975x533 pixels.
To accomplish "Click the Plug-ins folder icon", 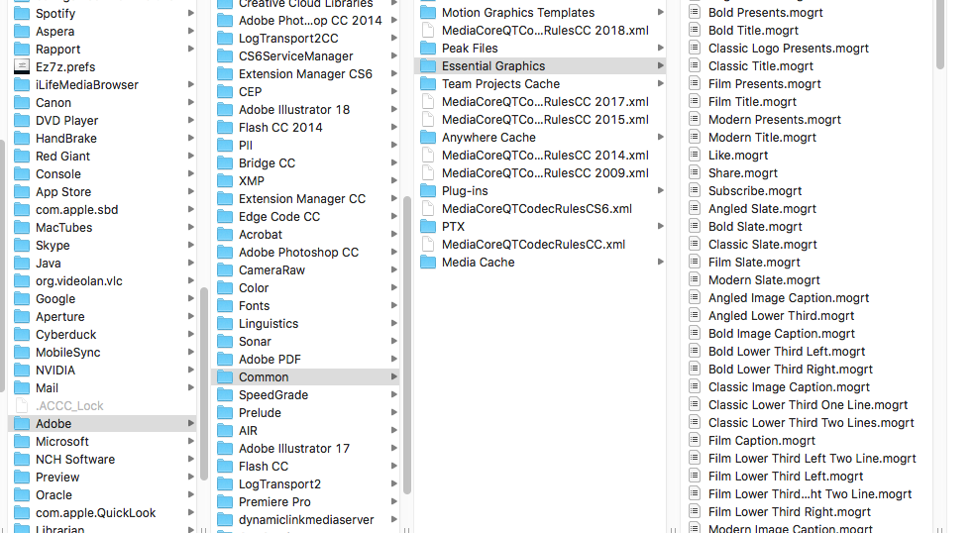I will point(428,191).
